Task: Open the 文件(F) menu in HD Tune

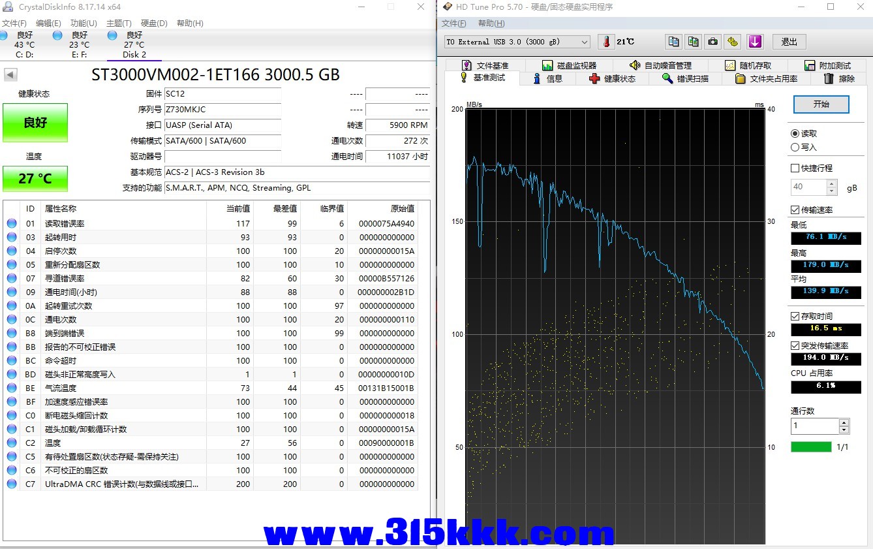Action: (x=454, y=24)
